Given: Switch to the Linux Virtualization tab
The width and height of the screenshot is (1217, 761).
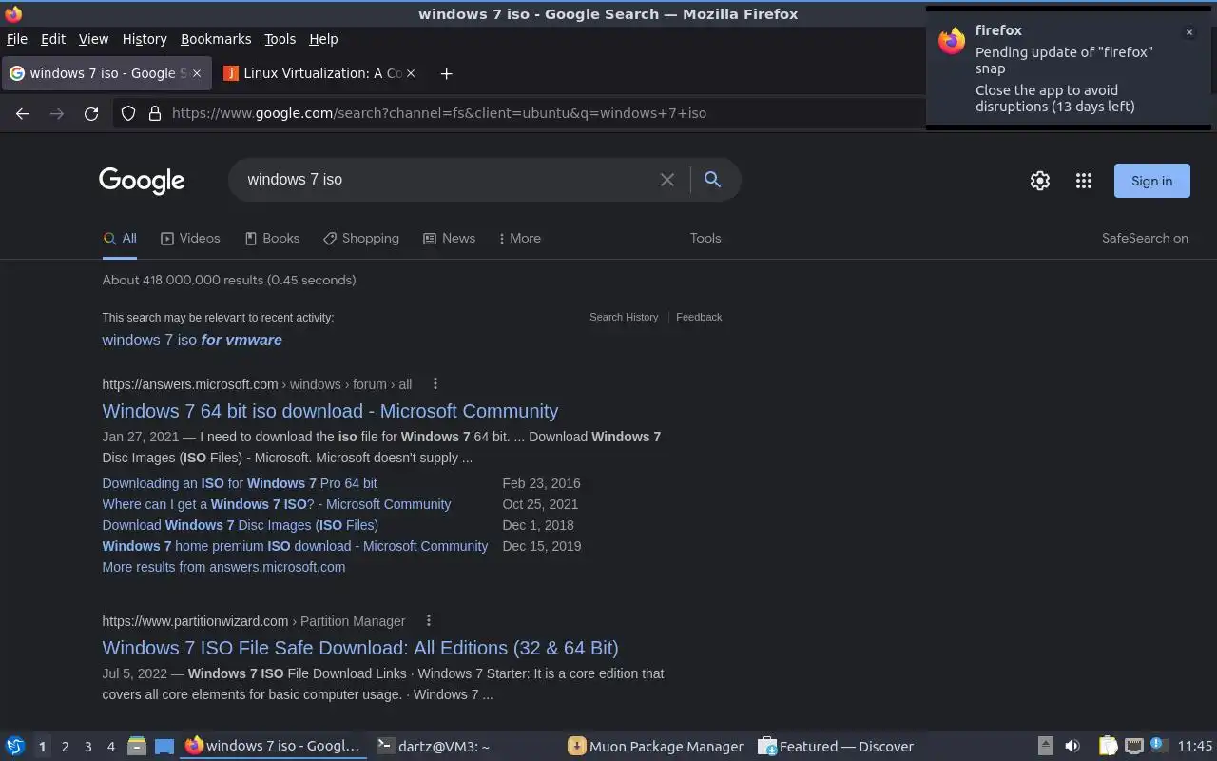Looking at the screenshot, I should [319, 73].
